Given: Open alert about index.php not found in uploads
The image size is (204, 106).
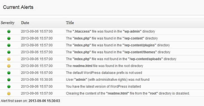Looking at the screenshot, I should point(121,59).
